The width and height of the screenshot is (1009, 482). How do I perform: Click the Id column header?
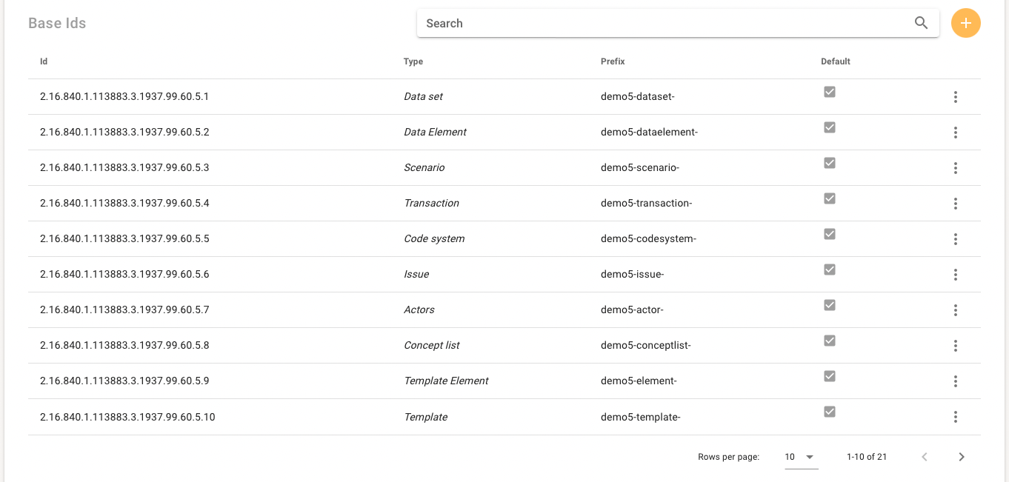(x=44, y=61)
